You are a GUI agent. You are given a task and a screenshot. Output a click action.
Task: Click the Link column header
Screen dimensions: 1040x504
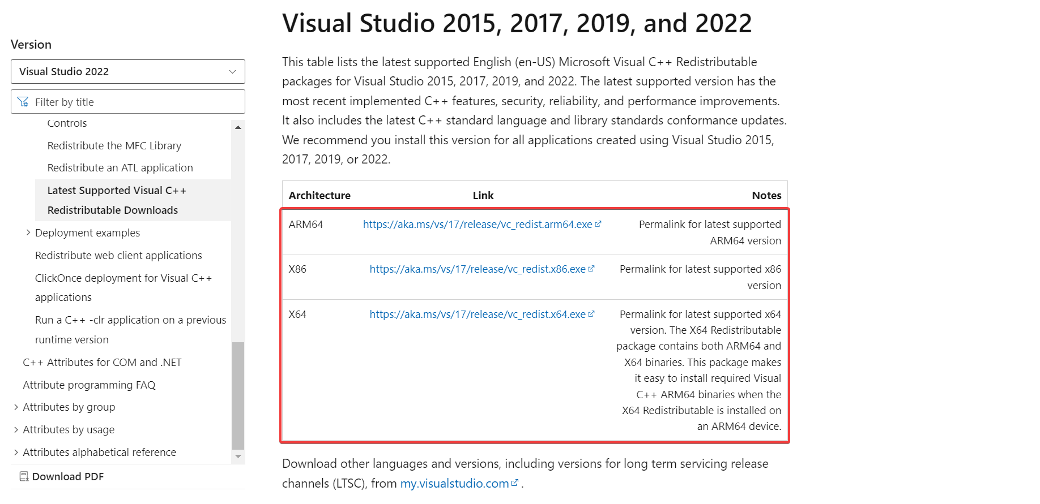(x=483, y=196)
